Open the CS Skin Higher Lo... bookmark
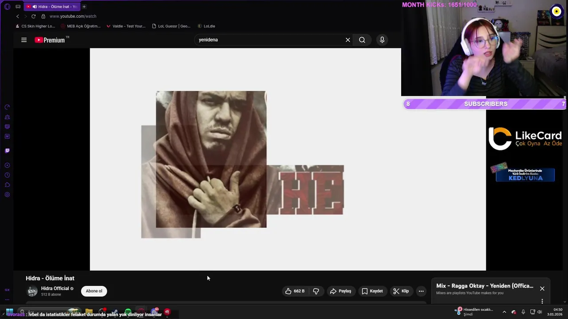The image size is (568, 319). (35, 26)
